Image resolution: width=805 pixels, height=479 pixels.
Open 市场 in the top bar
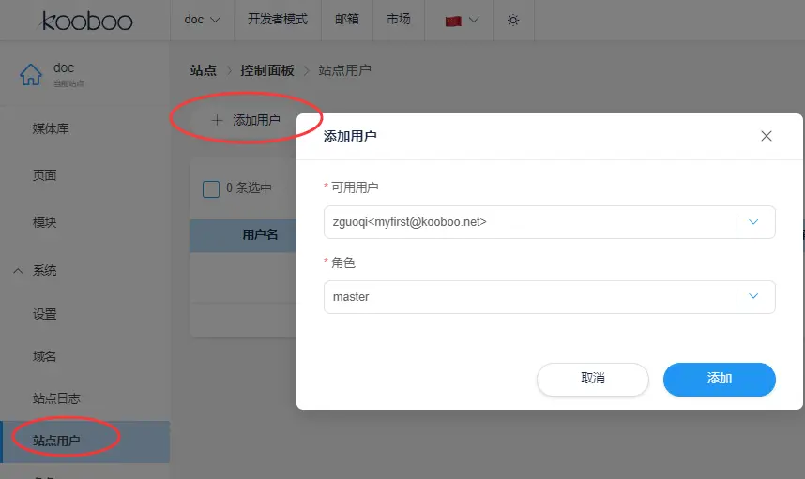[x=398, y=20]
